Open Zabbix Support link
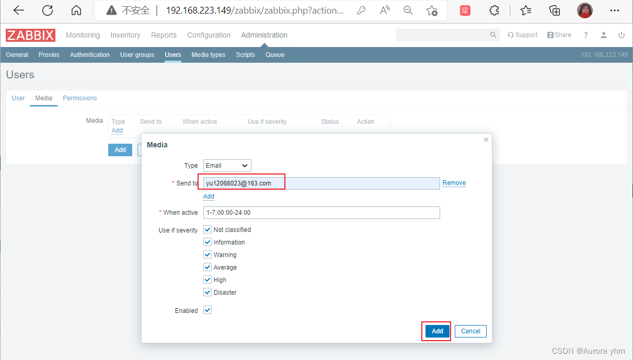The width and height of the screenshot is (633, 360). tap(523, 35)
